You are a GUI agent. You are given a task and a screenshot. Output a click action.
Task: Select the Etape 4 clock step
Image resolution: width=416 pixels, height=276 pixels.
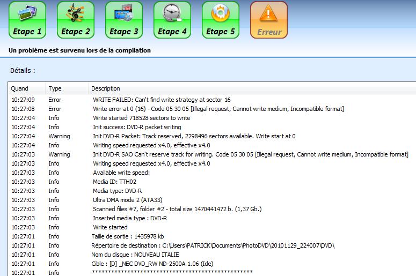pos(172,20)
